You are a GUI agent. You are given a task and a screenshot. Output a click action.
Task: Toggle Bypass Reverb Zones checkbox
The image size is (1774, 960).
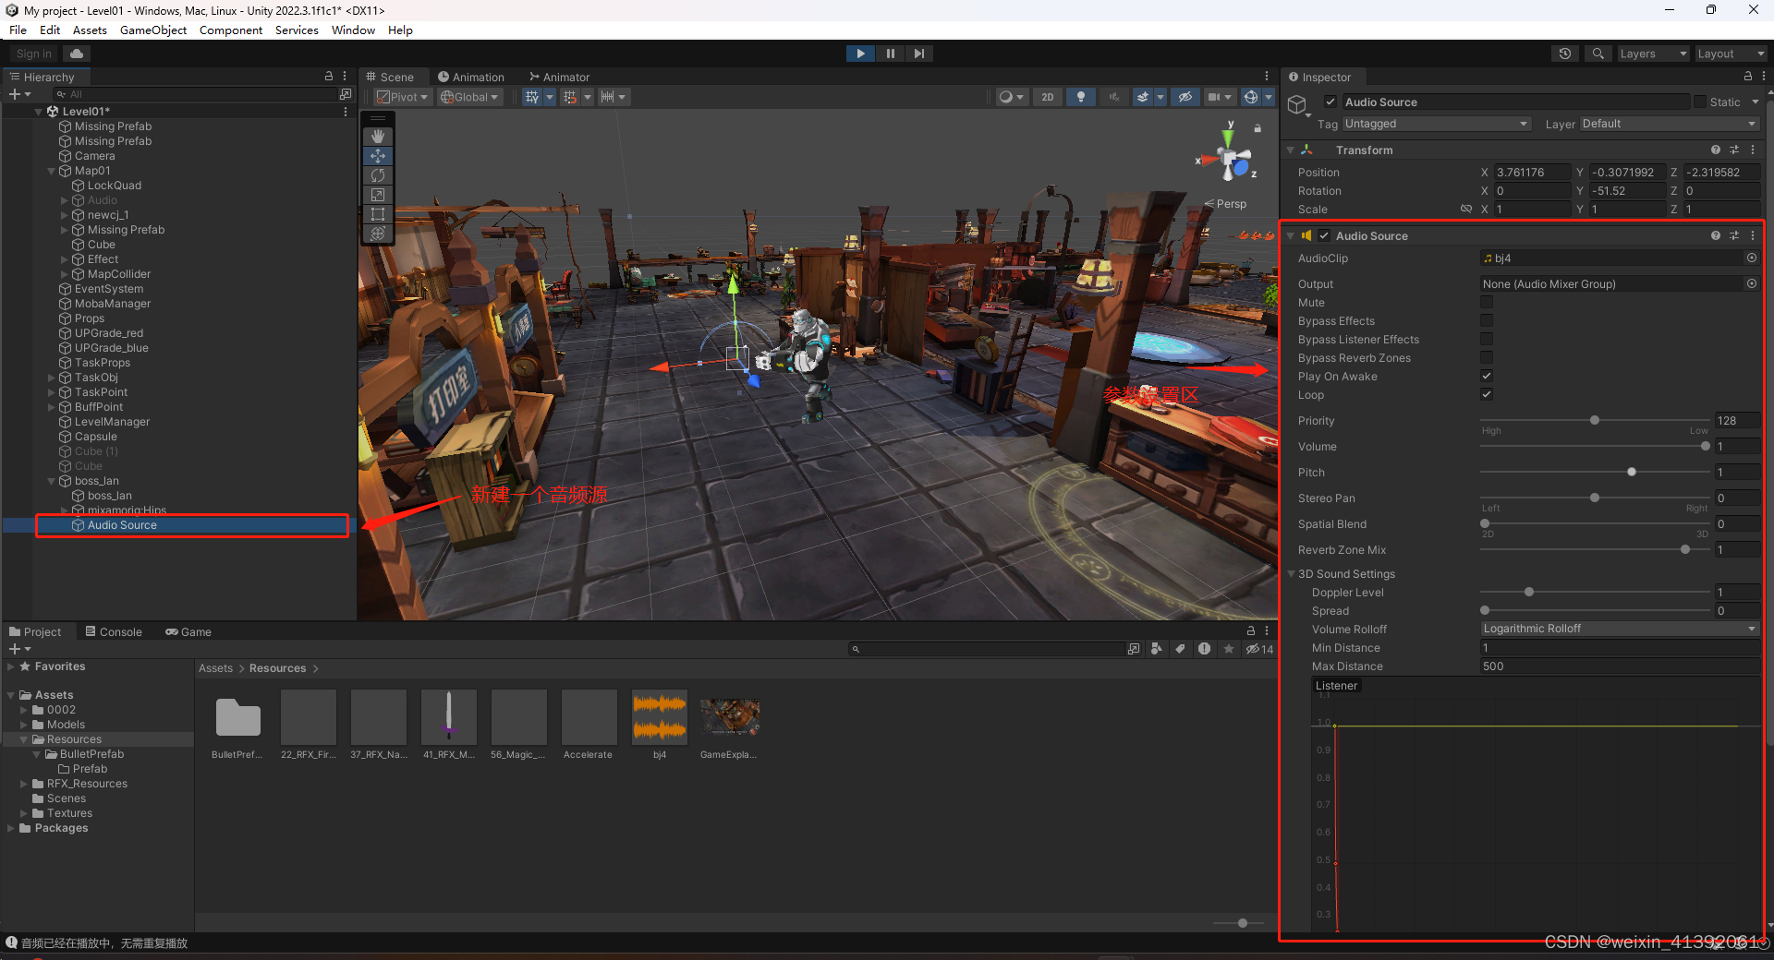point(1487,358)
